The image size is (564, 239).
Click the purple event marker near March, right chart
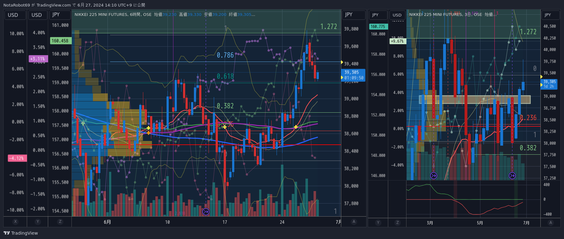433,176
